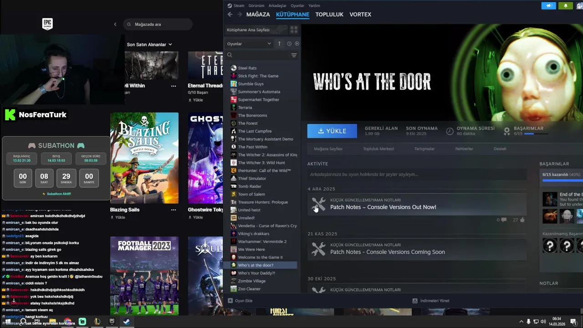
Task: Open Blazing Sails cover art thumbnail
Action: [x=144, y=158]
